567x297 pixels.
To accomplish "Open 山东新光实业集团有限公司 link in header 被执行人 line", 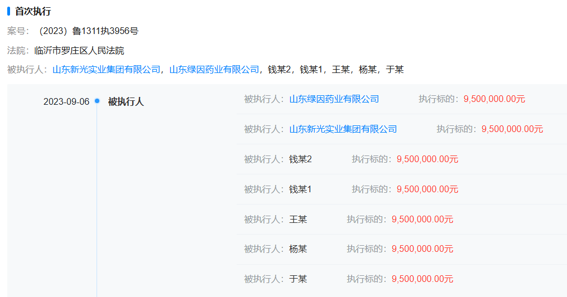I will (x=106, y=70).
